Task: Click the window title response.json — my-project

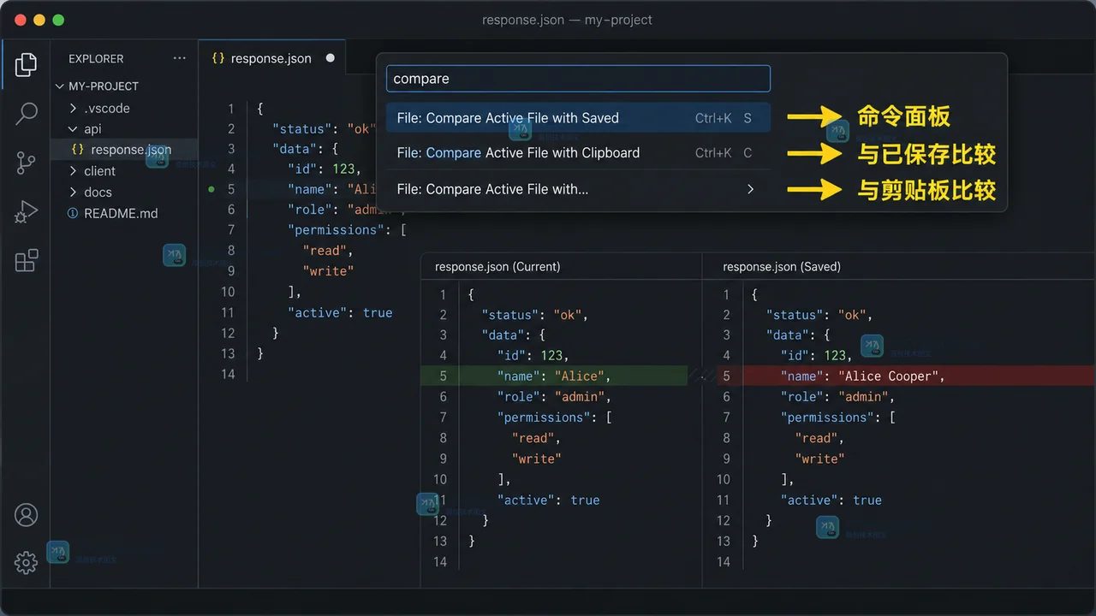Action: point(567,20)
